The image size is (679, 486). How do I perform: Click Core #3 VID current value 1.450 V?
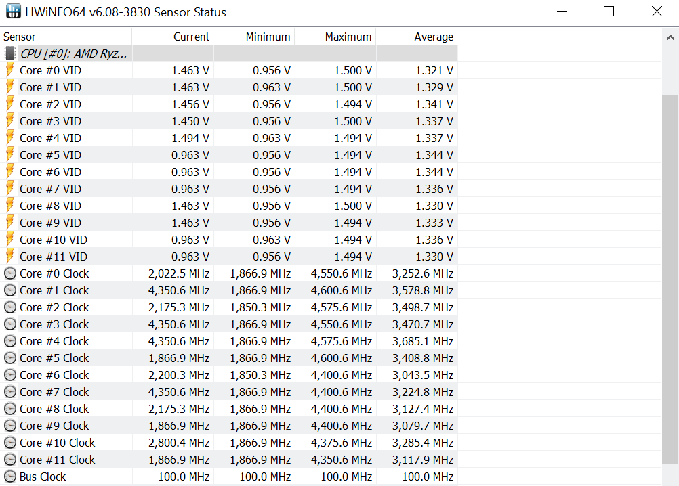[190, 121]
